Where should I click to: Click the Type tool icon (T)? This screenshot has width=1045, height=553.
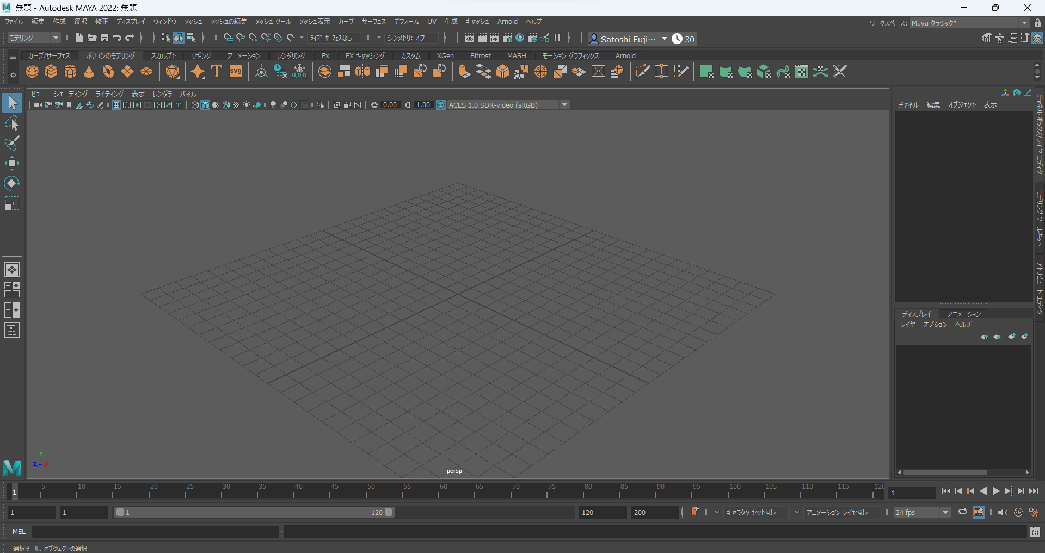tap(216, 71)
